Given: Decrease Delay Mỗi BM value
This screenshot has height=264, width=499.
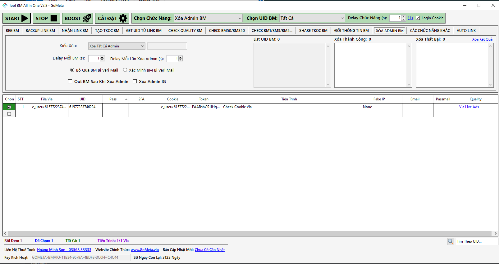Looking at the screenshot, I should pos(102,60).
